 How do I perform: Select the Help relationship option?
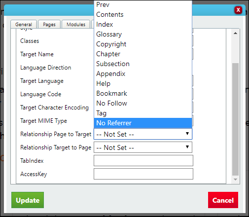[x=143, y=83]
